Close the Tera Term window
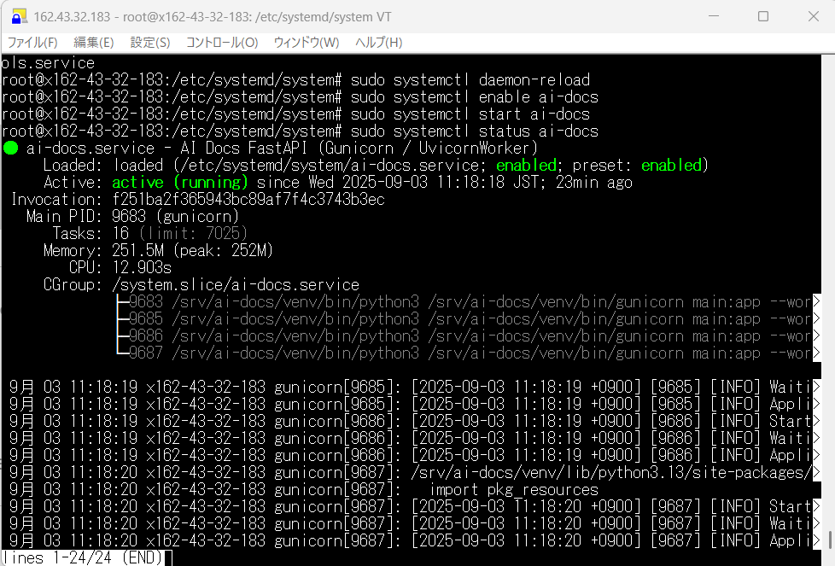The image size is (835, 566). [813, 16]
